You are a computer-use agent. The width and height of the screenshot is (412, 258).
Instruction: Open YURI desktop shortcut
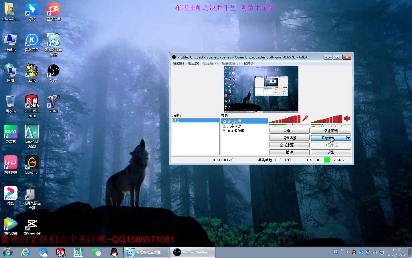click(54, 104)
